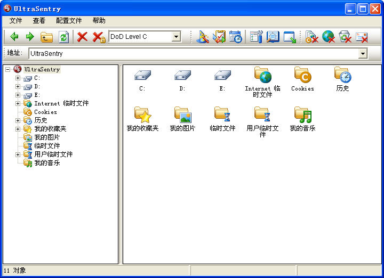Image resolution: width=384 pixels, height=278 pixels.
Task: Open the D: drive icon in right pane
Action: click(182, 75)
